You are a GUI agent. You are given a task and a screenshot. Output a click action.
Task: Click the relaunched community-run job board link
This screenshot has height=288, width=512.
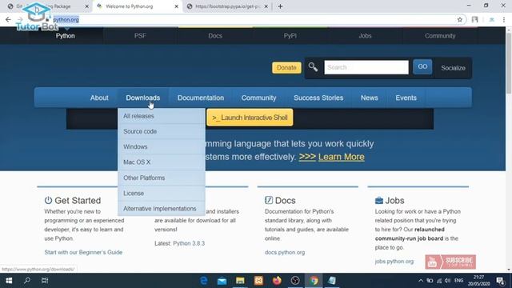coord(410,234)
